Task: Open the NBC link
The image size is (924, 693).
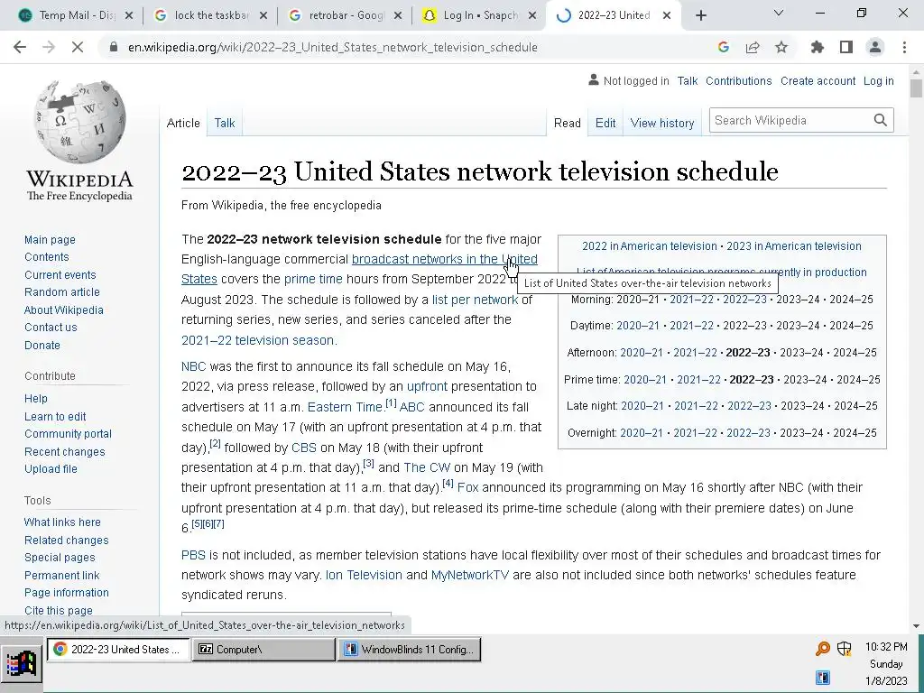Action: click(x=194, y=366)
